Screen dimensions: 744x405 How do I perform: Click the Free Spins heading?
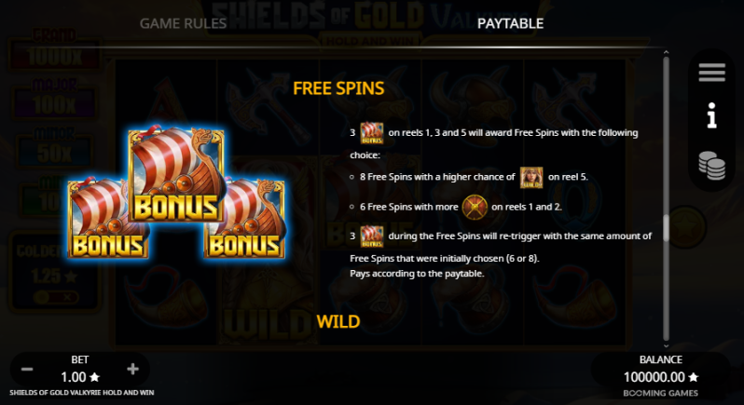click(338, 88)
